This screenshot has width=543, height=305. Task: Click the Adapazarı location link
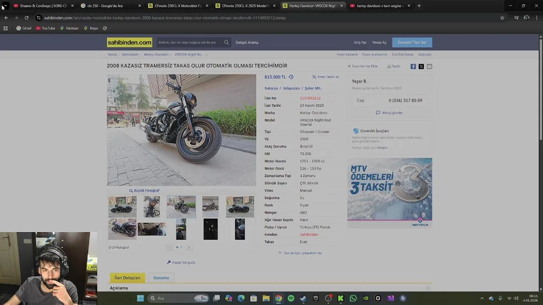point(291,88)
